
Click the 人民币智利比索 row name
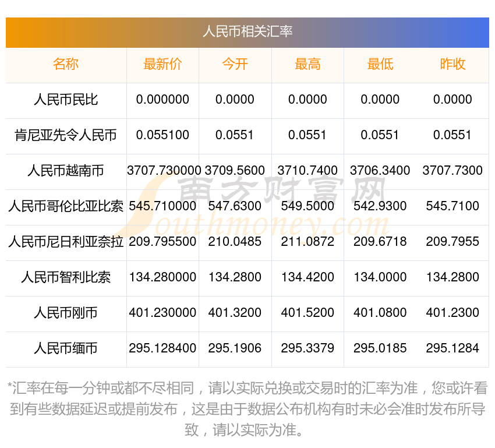coord(66,277)
